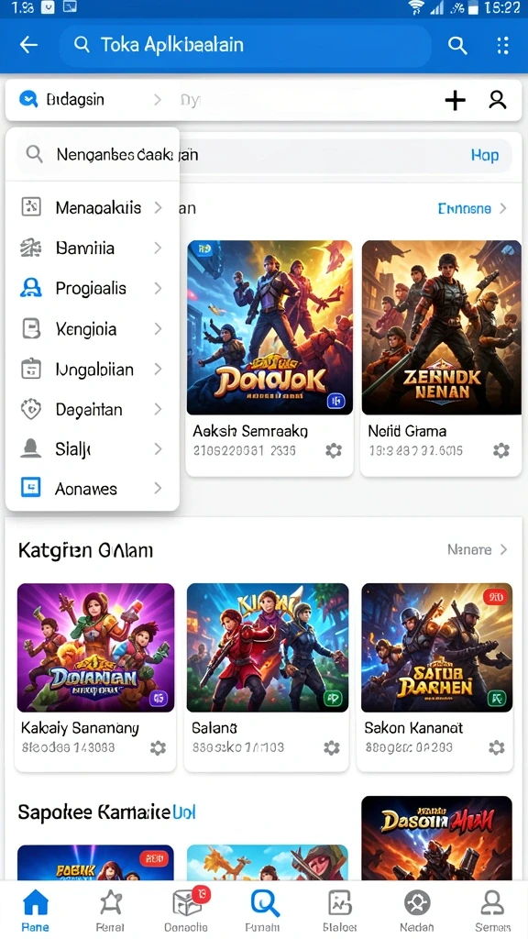Open the profile icon beside the plus

[x=498, y=100]
